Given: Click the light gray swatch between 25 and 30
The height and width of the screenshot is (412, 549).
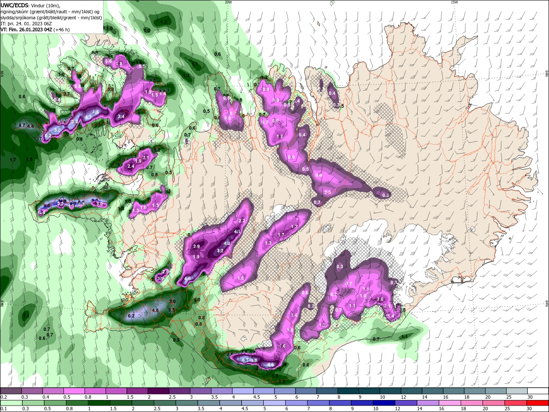Looking at the screenshot, I should 517,391.
